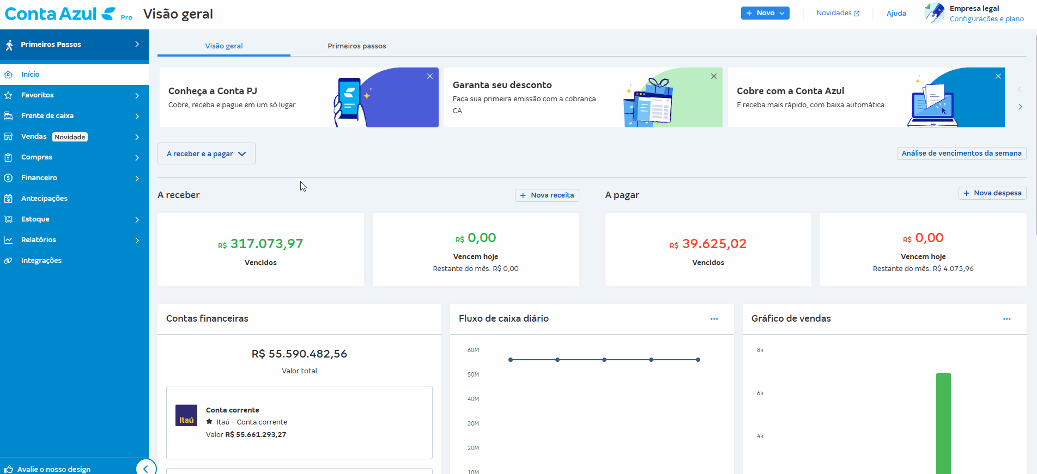
Task: Click the Primeiros Passos walking person icon
Action: click(x=9, y=45)
